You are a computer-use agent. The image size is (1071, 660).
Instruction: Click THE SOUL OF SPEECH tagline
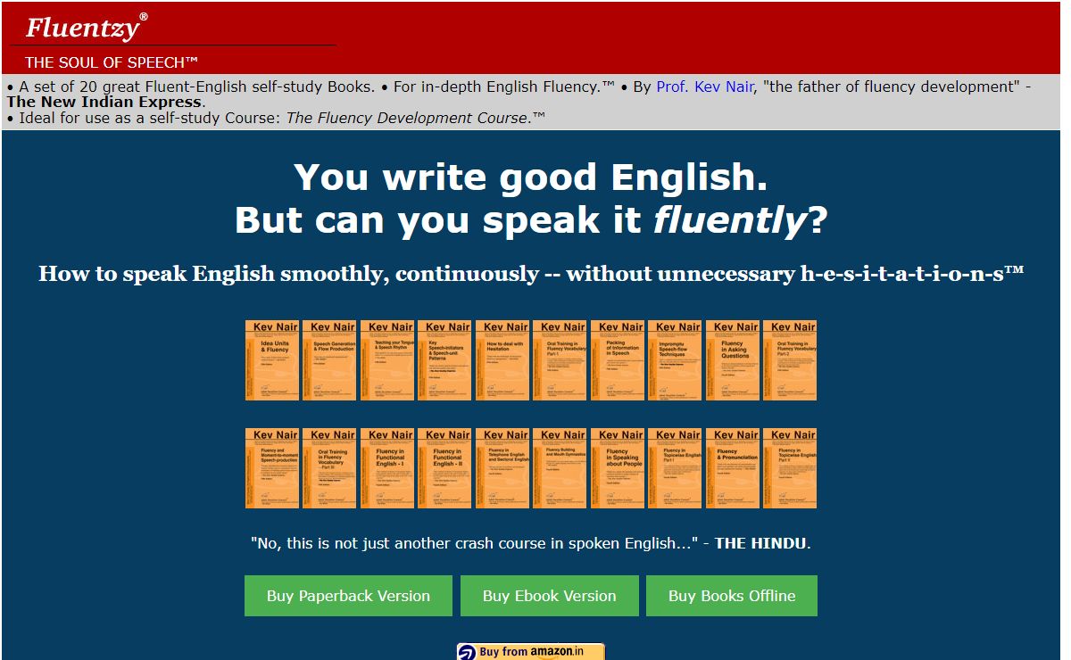(112, 62)
